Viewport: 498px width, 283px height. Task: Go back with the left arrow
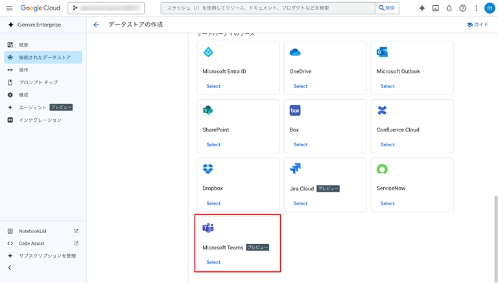[96, 25]
